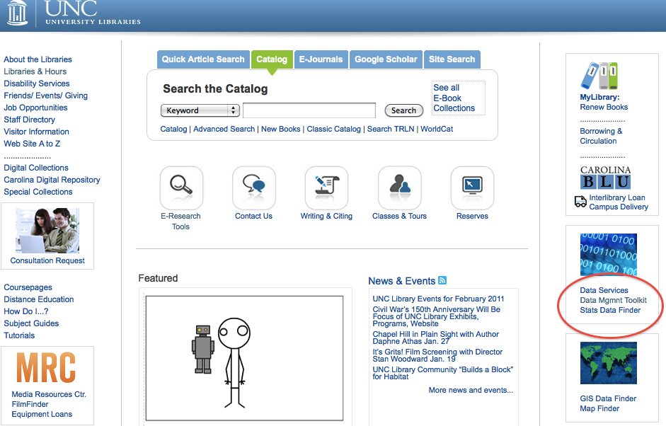Click the Digital Collections link
This screenshot has height=426, width=666.
point(36,168)
